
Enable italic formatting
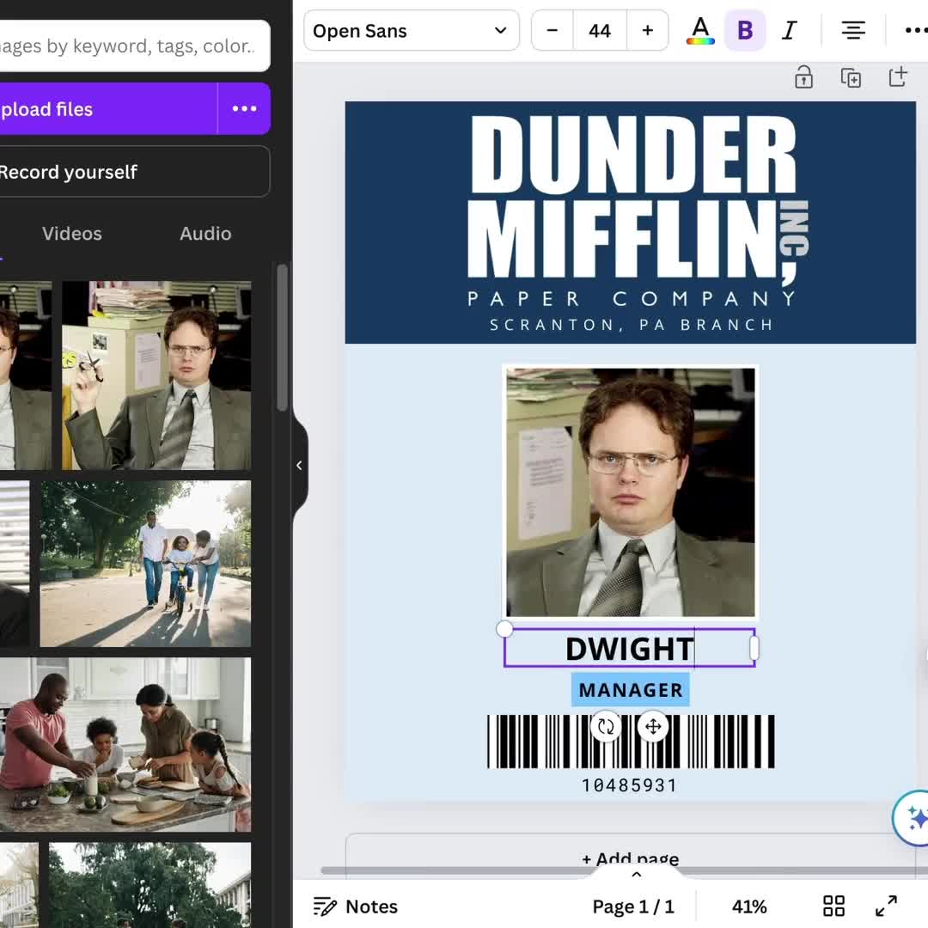point(789,30)
